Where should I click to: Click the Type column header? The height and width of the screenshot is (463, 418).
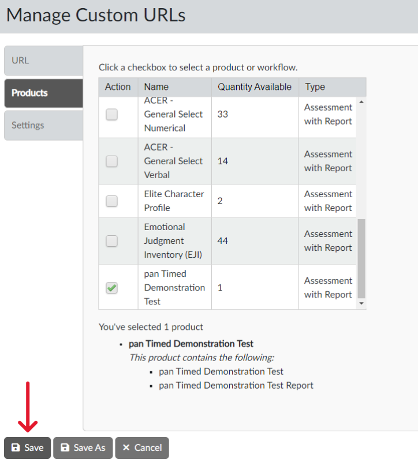point(315,87)
